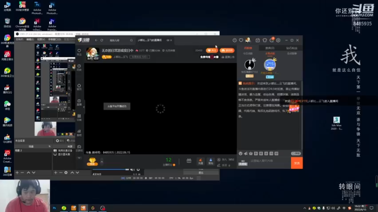
Task: Switch to 贡献榜 tab
Action: (248, 48)
